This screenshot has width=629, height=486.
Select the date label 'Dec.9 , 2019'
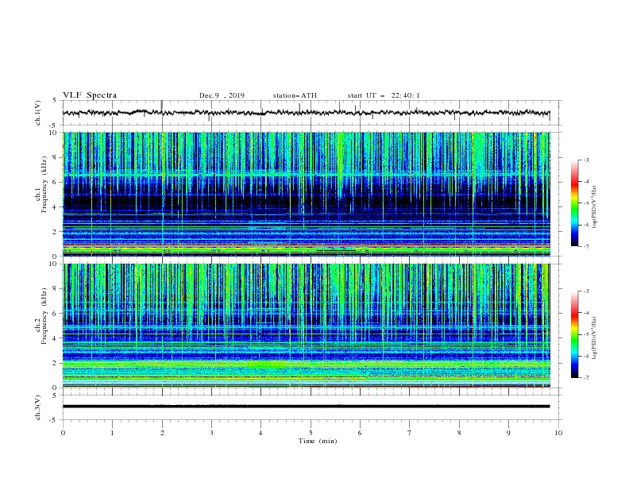tap(222, 95)
